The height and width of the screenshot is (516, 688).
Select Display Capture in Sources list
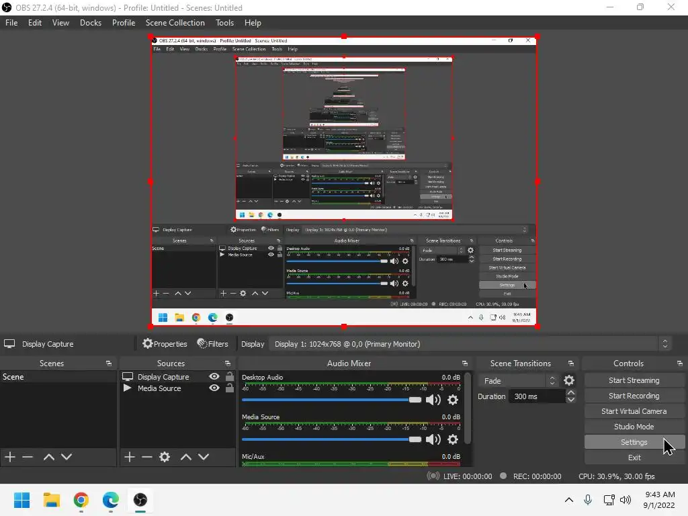[163, 376]
